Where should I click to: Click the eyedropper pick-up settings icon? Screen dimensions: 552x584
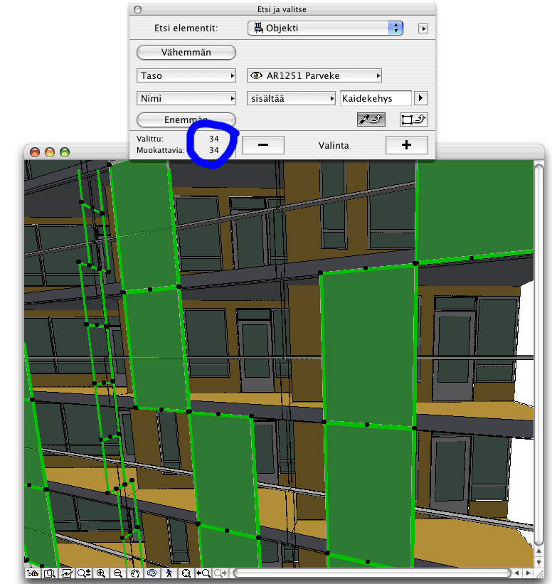pyautogui.click(x=371, y=120)
